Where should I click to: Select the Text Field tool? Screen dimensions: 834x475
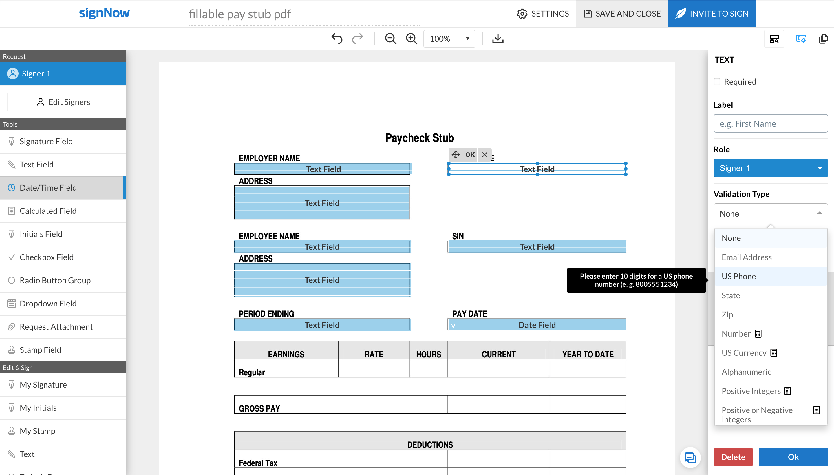pyautogui.click(x=36, y=165)
